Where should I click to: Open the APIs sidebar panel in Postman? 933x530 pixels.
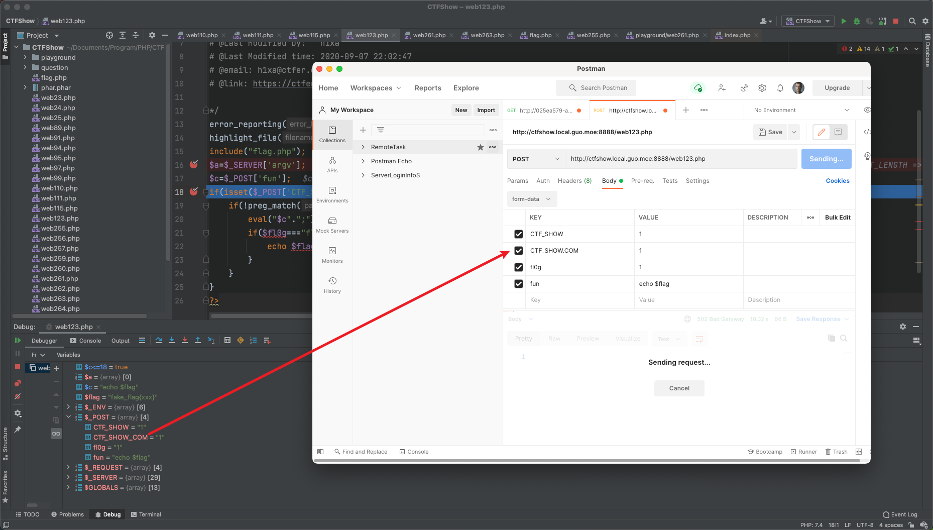332,164
